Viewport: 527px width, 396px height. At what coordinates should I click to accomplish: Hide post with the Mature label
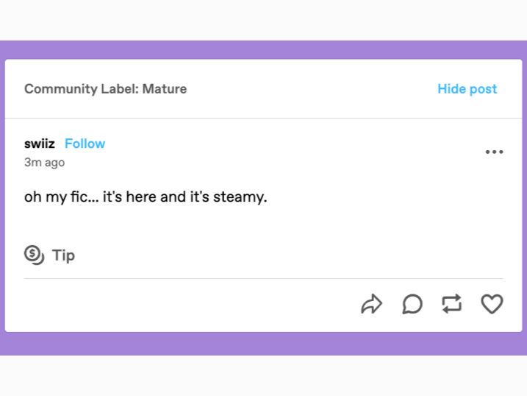click(467, 89)
